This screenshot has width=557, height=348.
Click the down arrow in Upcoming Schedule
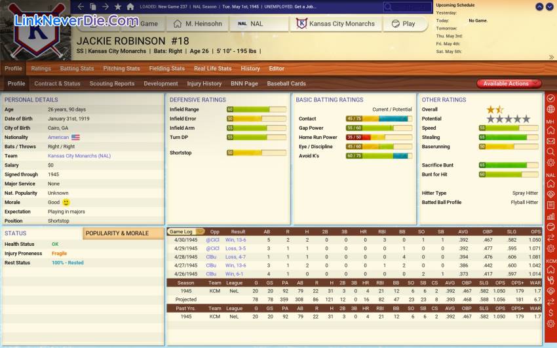coord(550,7)
